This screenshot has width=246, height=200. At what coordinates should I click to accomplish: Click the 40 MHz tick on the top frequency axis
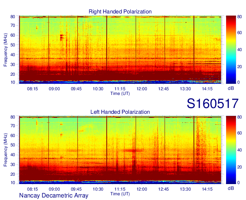coord(13,55)
